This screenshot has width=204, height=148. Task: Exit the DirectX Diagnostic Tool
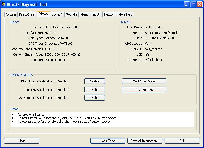tap(182, 141)
